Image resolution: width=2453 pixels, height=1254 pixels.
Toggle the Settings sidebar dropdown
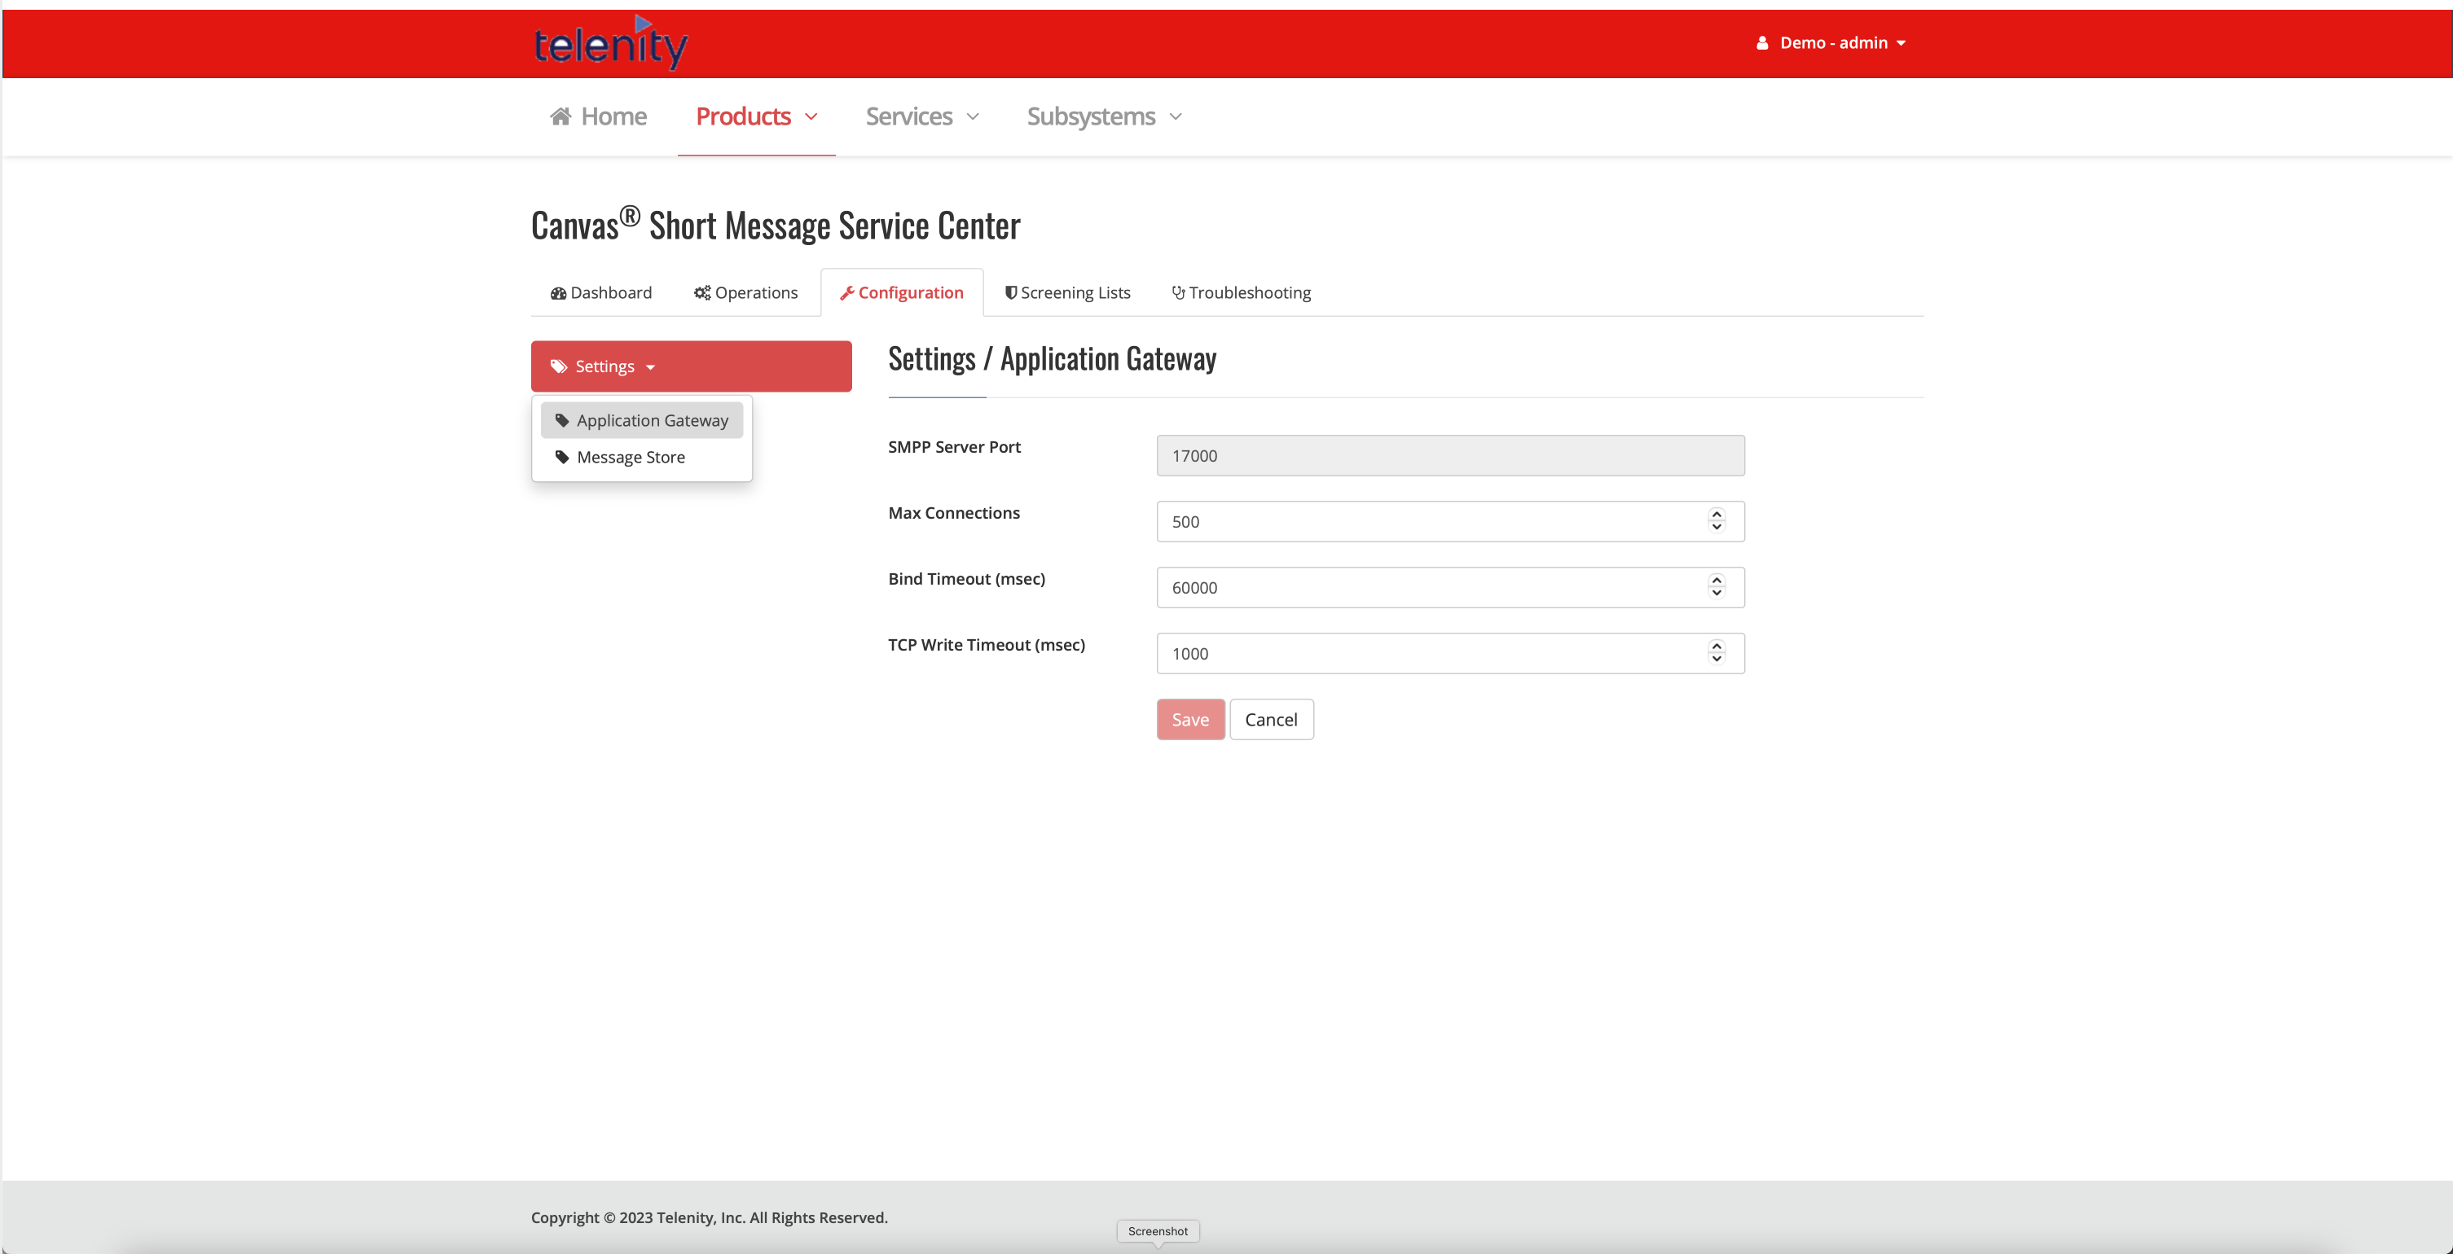(x=692, y=366)
